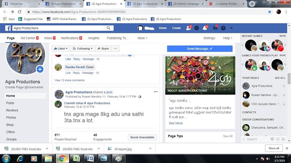291x163 pixels.
Task: Expand 18 dayani.jpg download options
Action: coord(150,149)
